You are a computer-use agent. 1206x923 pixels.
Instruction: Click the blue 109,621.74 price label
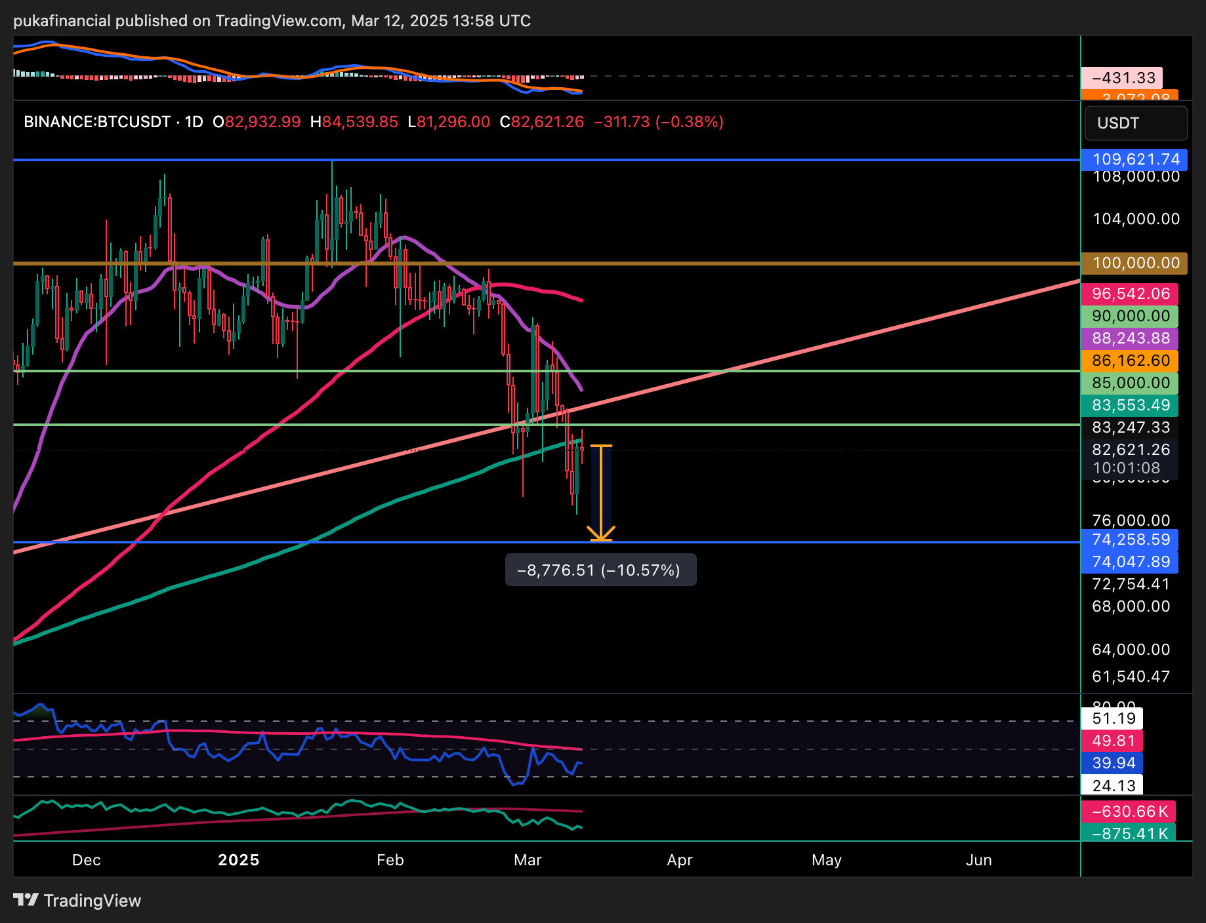point(1135,159)
